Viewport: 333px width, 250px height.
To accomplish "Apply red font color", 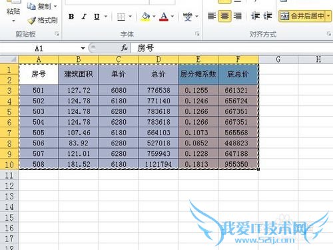I will (x=164, y=17).
